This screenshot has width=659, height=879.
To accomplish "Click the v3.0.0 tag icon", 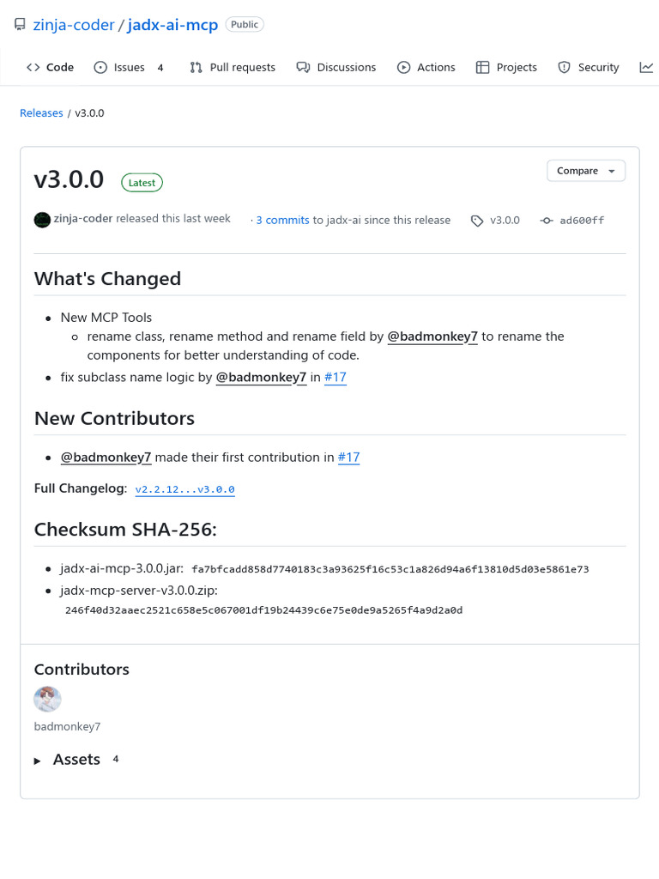I will pos(477,221).
